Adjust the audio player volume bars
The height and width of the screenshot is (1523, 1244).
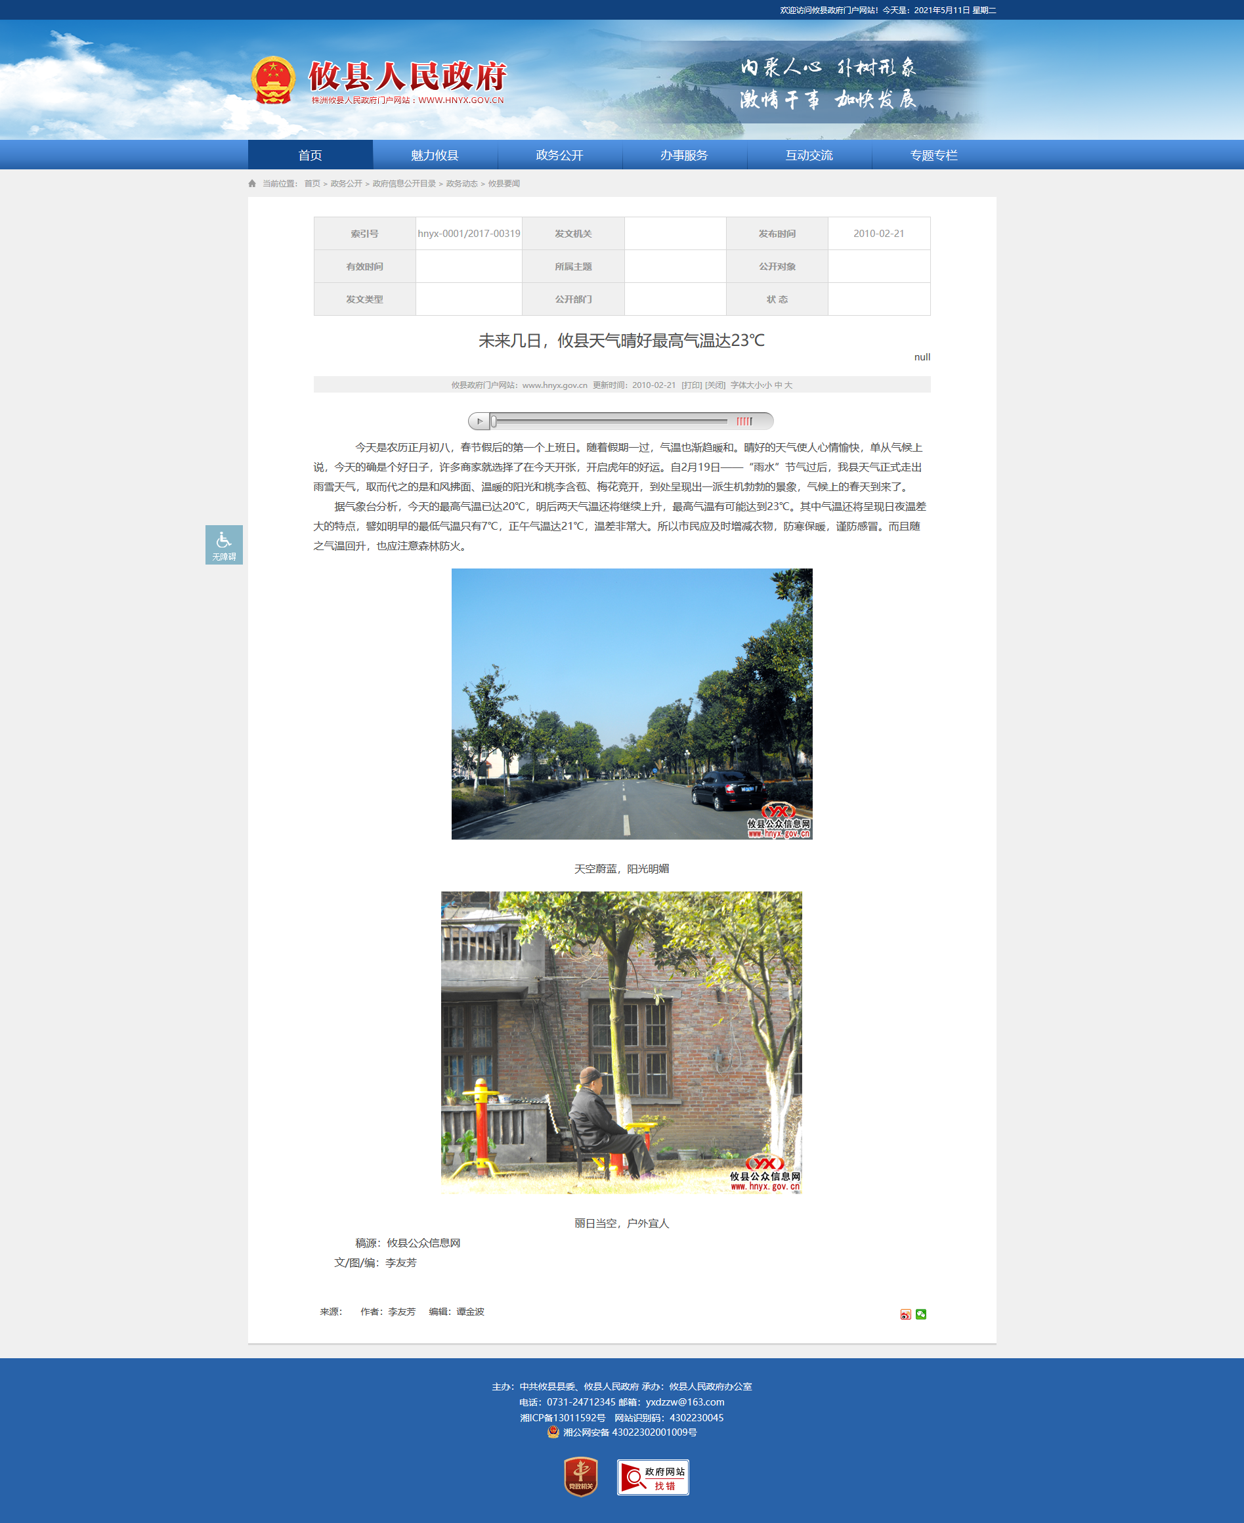coord(744,421)
